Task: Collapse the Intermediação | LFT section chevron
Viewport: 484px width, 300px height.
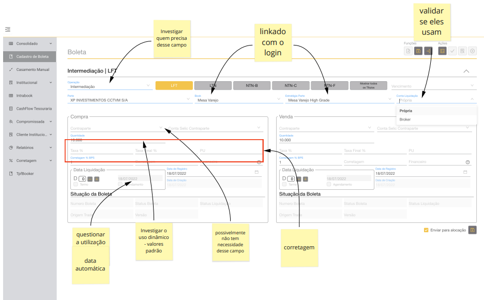Action: click(466, 71)
